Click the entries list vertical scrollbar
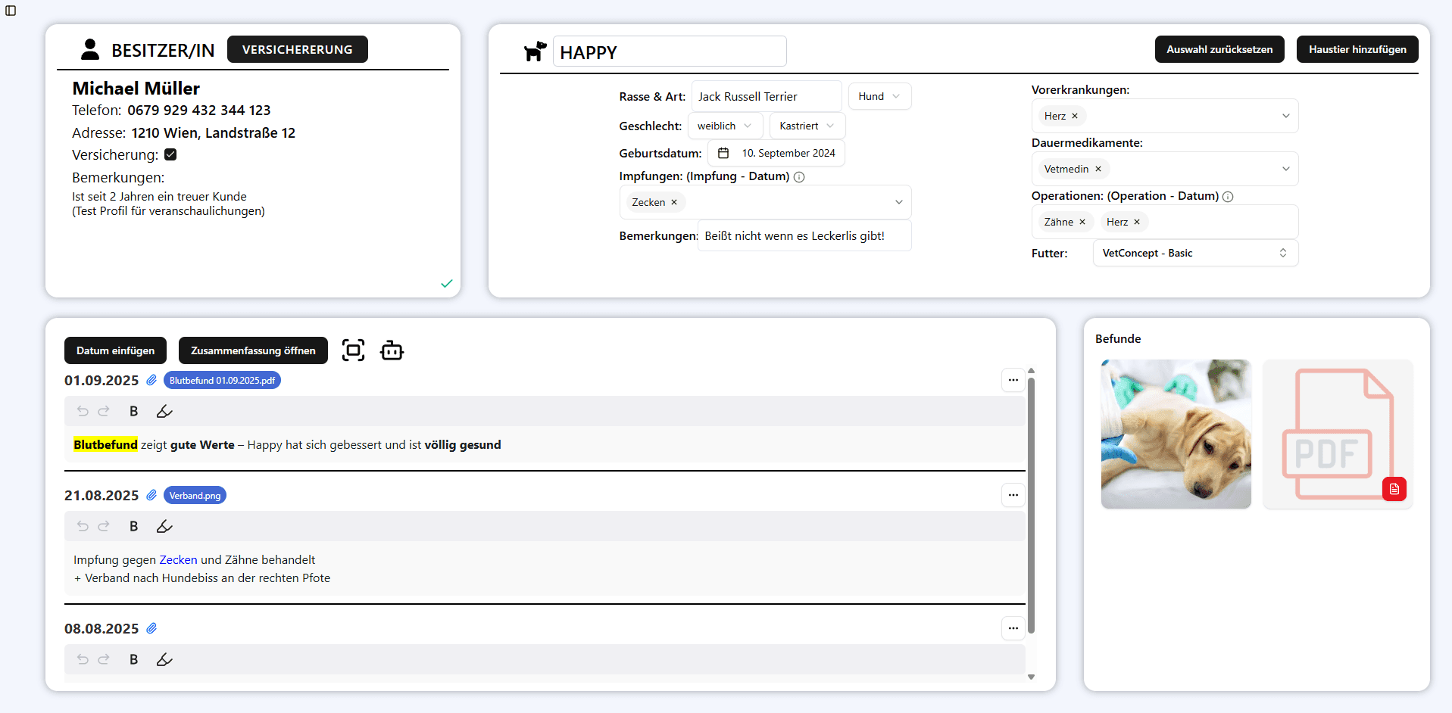 (x=1031, y=506)
